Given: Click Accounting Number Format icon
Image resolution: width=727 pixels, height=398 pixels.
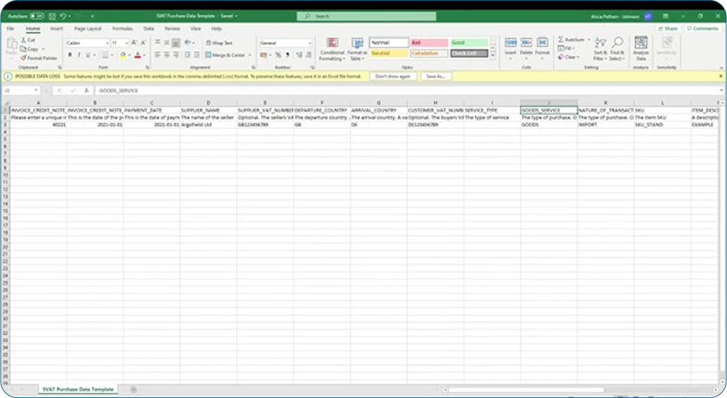Looking at the screenshot, I should pos(263,55).
